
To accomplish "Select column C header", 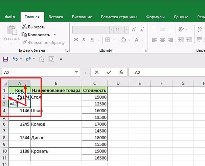I will [95, 83].
